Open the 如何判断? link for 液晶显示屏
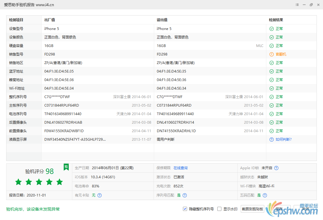Image resolution: width=323 pixels, height=220 pixels. (x=284, y=140)
